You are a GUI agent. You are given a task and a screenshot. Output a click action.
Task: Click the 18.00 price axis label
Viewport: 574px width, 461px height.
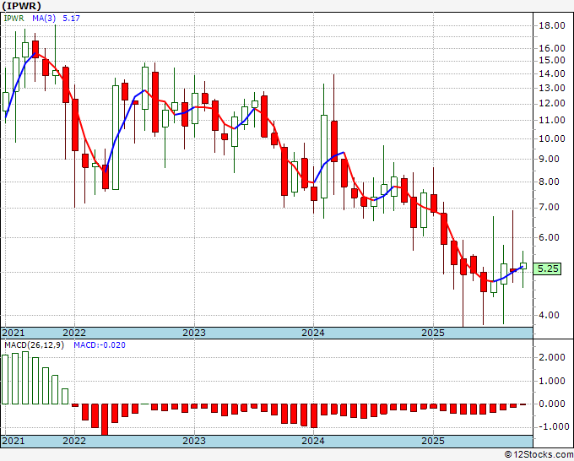(552, 25)
